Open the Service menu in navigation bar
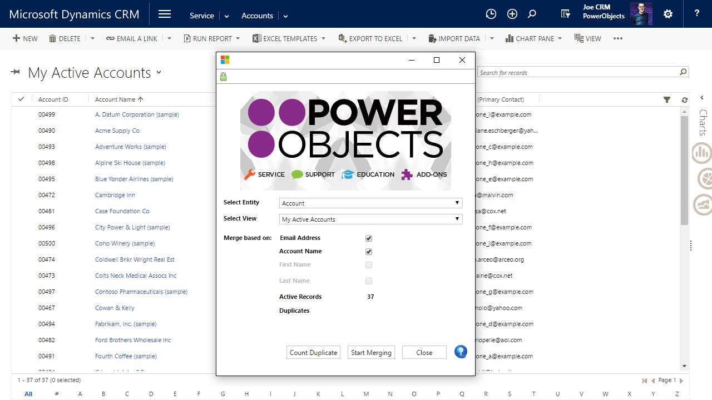Screen dimensions: 712x400 (x=202, y=16)
